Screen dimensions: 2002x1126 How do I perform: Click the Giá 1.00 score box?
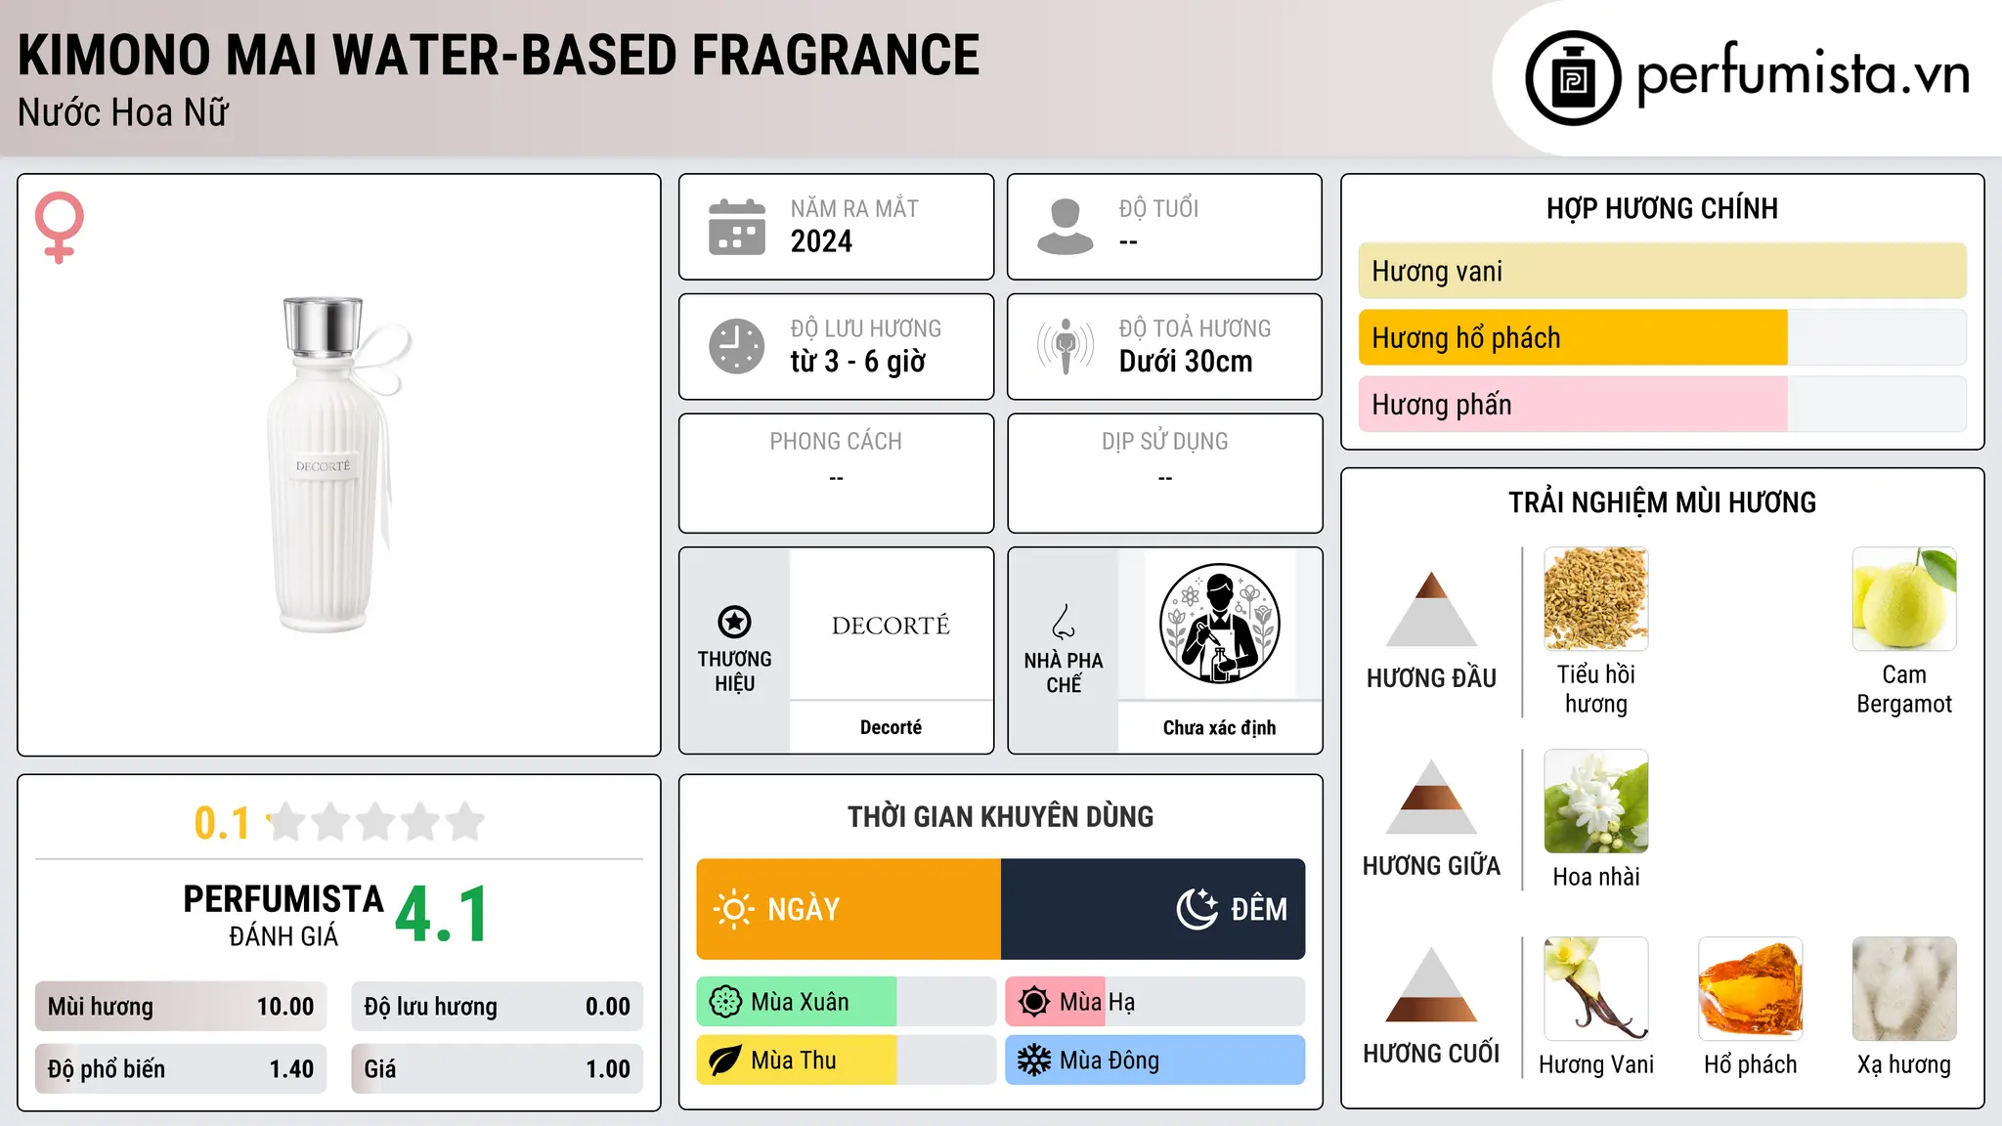pos(497,1069)
